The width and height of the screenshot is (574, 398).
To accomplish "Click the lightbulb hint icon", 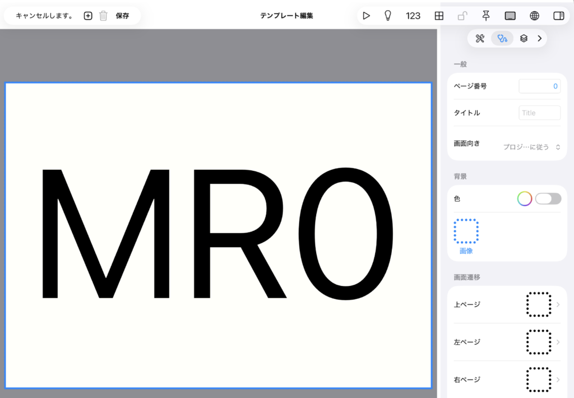I will pos(388,16).
